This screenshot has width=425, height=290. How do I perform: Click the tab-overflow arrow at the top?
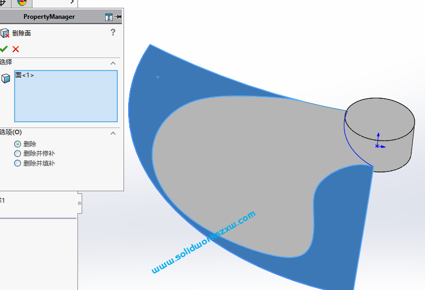[x=72, y=2]
